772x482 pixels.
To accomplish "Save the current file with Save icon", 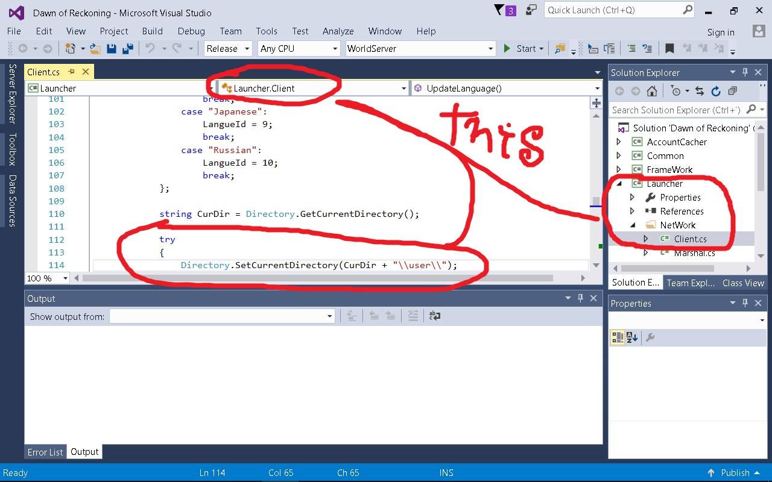I will [x=112, y=49].
